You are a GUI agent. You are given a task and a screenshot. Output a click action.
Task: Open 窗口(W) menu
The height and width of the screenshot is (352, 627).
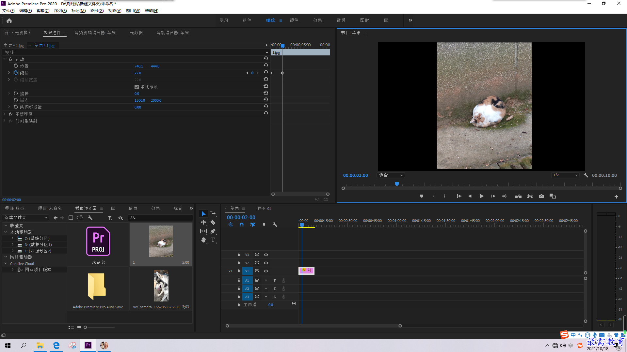pos(133,11)
